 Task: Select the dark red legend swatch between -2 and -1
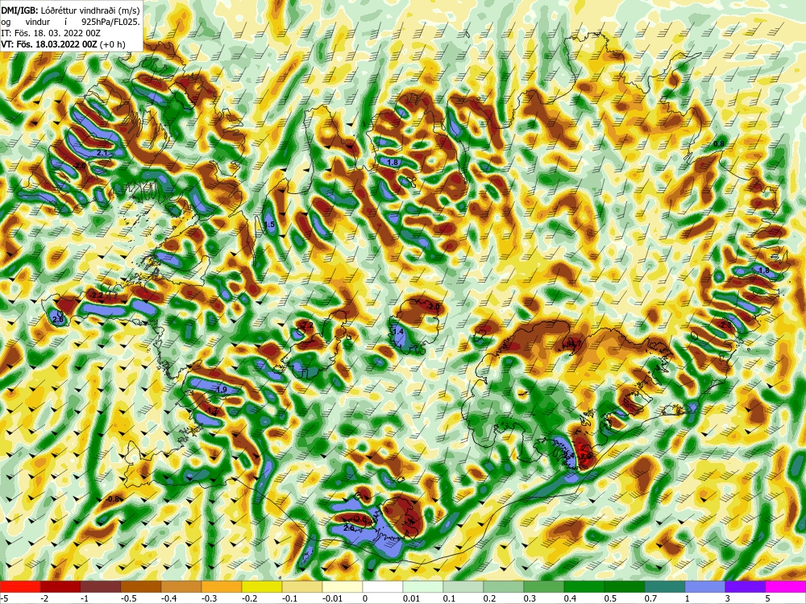[x=60, y=586]
